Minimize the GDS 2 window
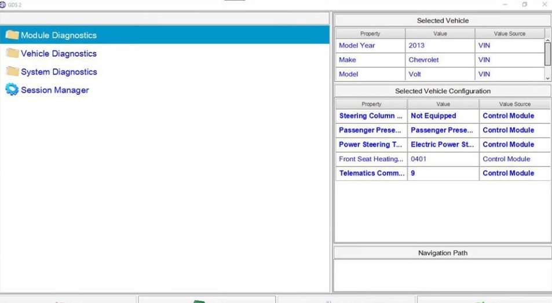This screenshot has height=303, width=552. [505, 5]
